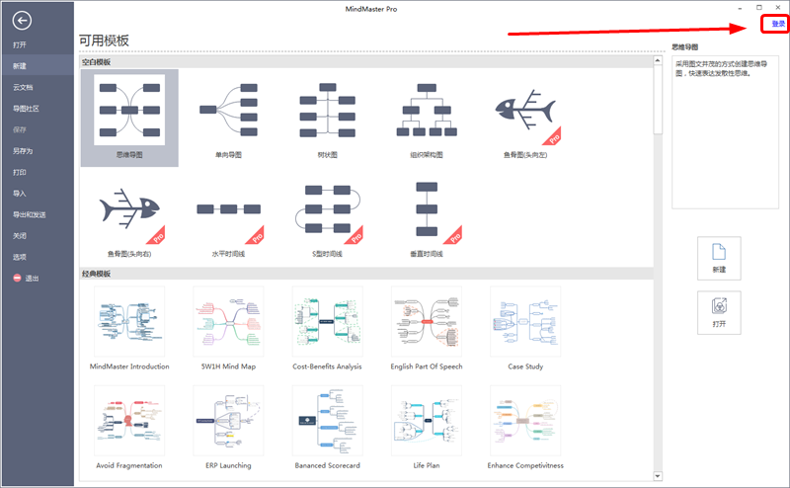Open the Cost-Benefits Analysis template

point(328,328)
